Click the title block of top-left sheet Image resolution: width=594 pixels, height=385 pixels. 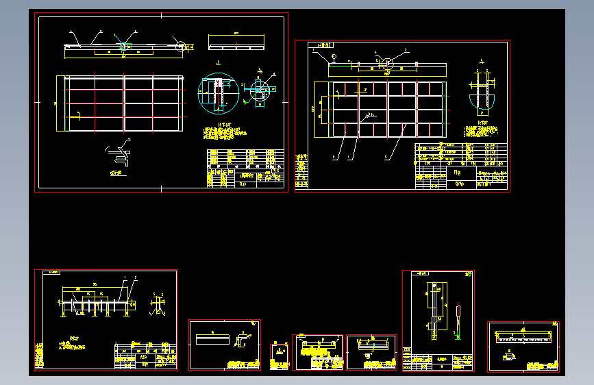(x=245, y=169)
